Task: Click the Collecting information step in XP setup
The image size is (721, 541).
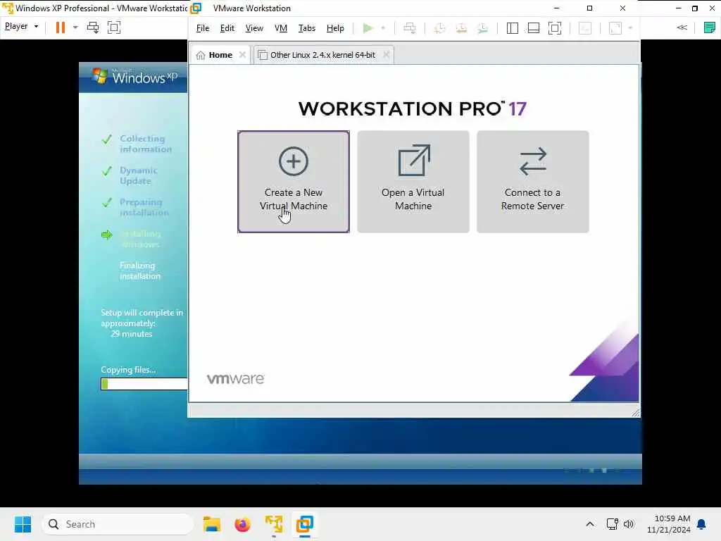Action: [x=145, y=144]
